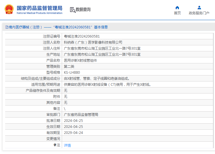Click 生效日期 value 2024-04-25

[73, 127]
